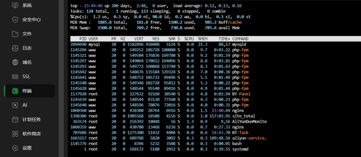This screenshot has height=157, width=361.
Task: Click the USER column header
Action: pos(93,39)
